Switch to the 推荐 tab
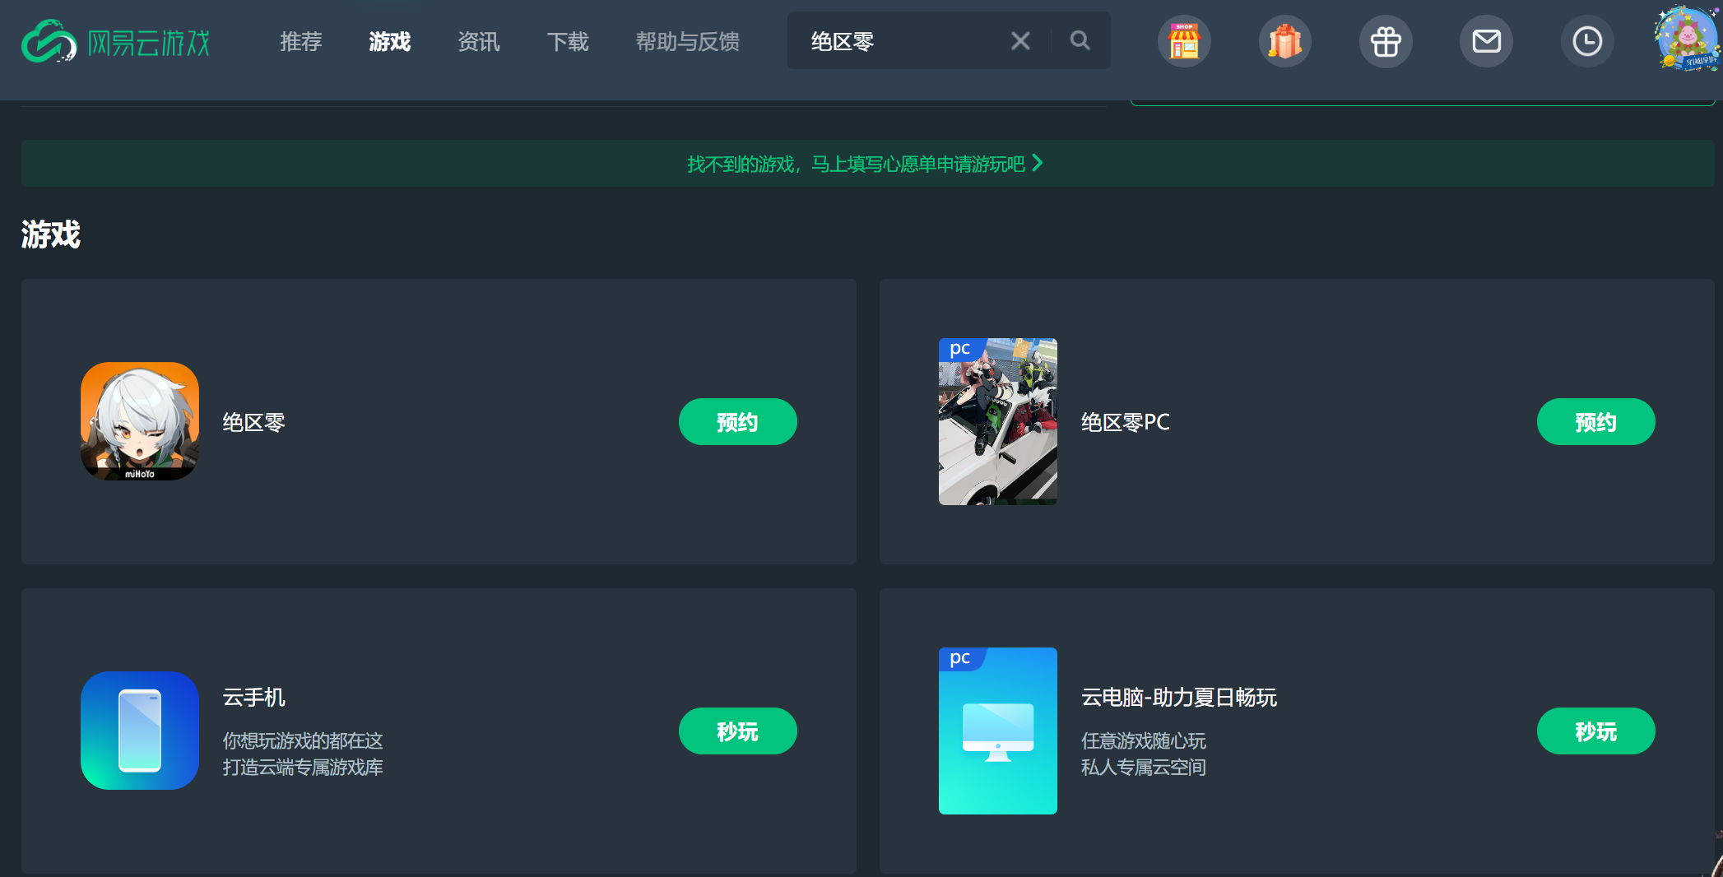 pyautogui.click(x=300, y=41)
